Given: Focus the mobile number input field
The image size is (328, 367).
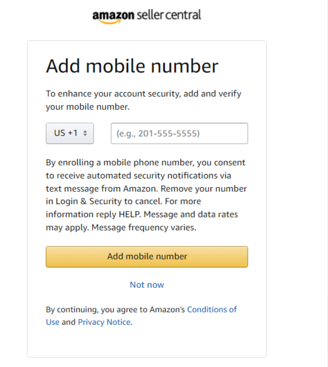Looking at the screenshot, I should click(x=179, y=133).
